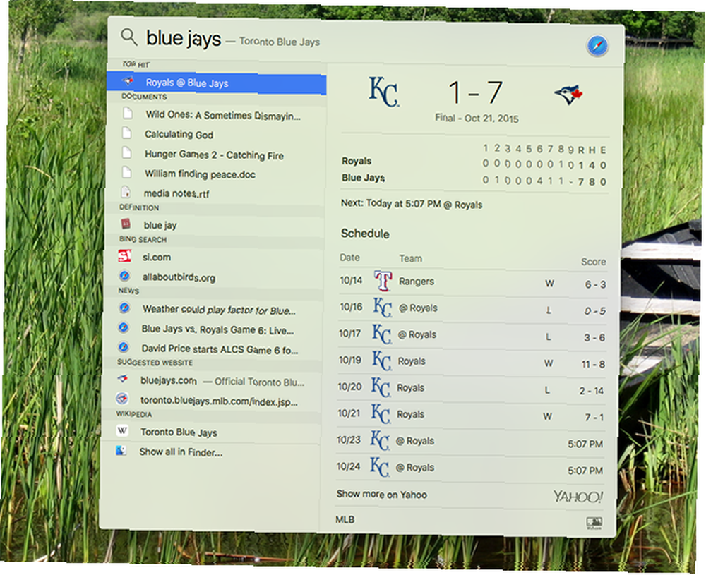The height and width of the screenshot is (575, 706).
Task: Open si.com search result
Action: [x=156, y=258]
